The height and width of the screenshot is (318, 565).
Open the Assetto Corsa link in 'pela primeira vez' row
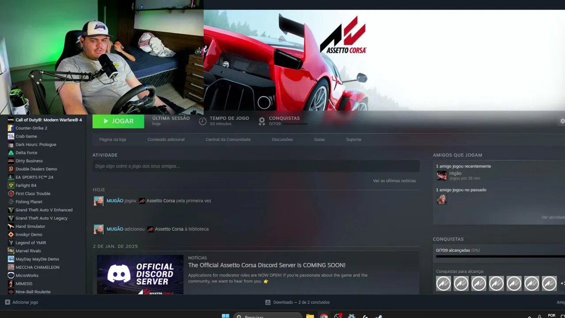(x=161, y=201)
